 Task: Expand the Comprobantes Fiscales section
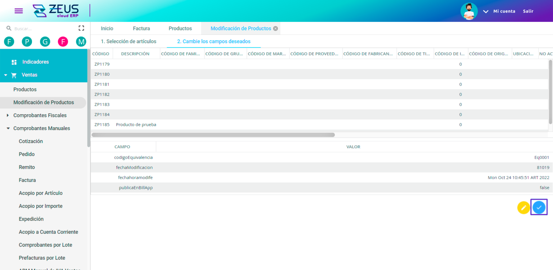tap(40, 115)
